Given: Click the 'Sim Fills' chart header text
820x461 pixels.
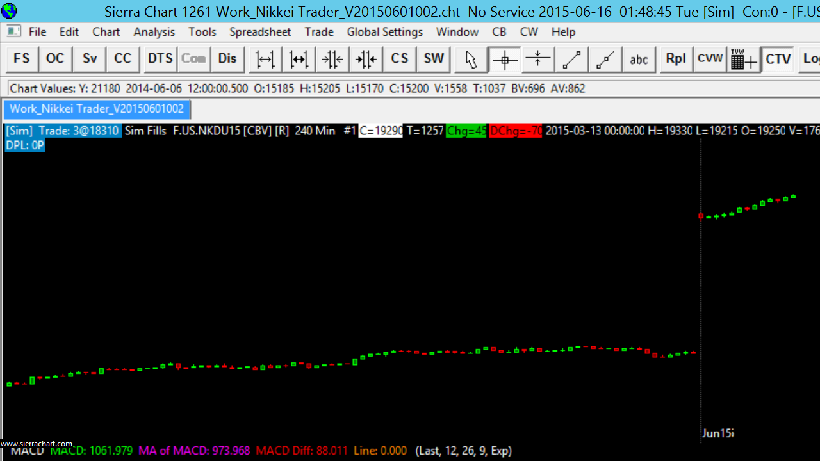Looking at the screenshot, I should tap(146, 131).
